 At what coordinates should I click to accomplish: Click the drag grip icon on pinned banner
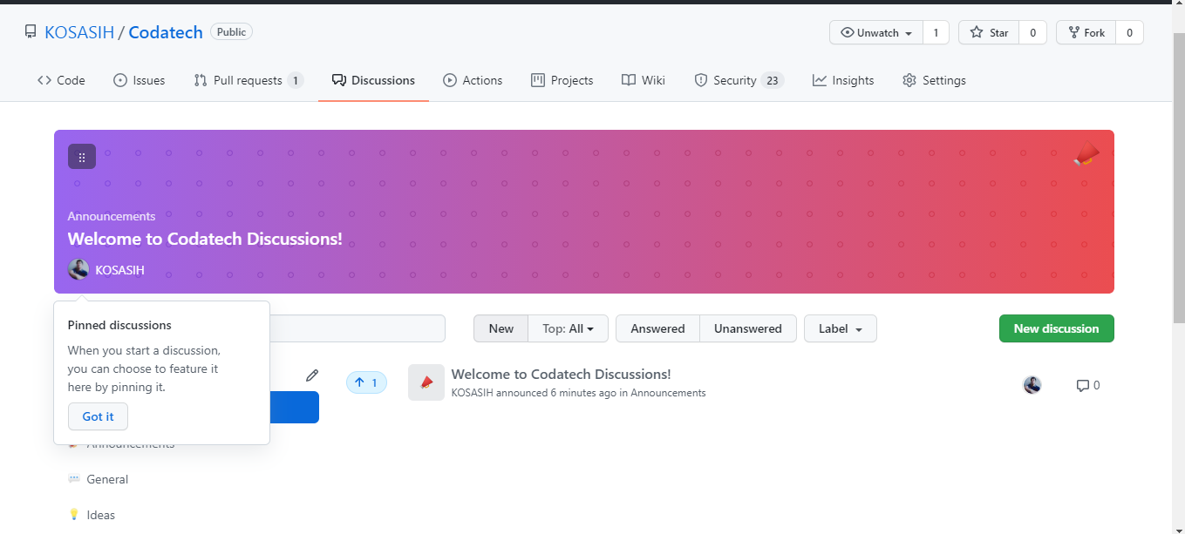[x=82, y=157]
